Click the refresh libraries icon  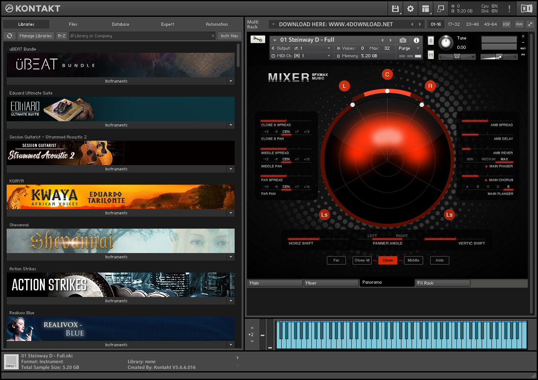[10, 36]
